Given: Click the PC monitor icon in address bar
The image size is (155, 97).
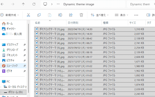Looking at the screenshot, I should [45, 4].
